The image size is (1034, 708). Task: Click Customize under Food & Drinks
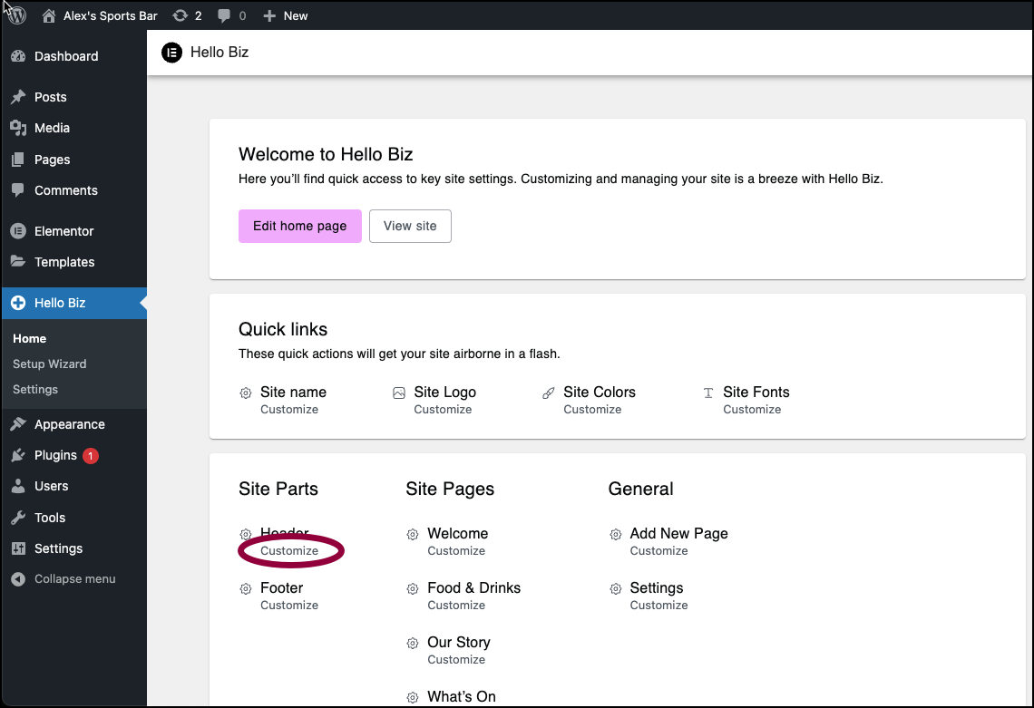[456, 606]
